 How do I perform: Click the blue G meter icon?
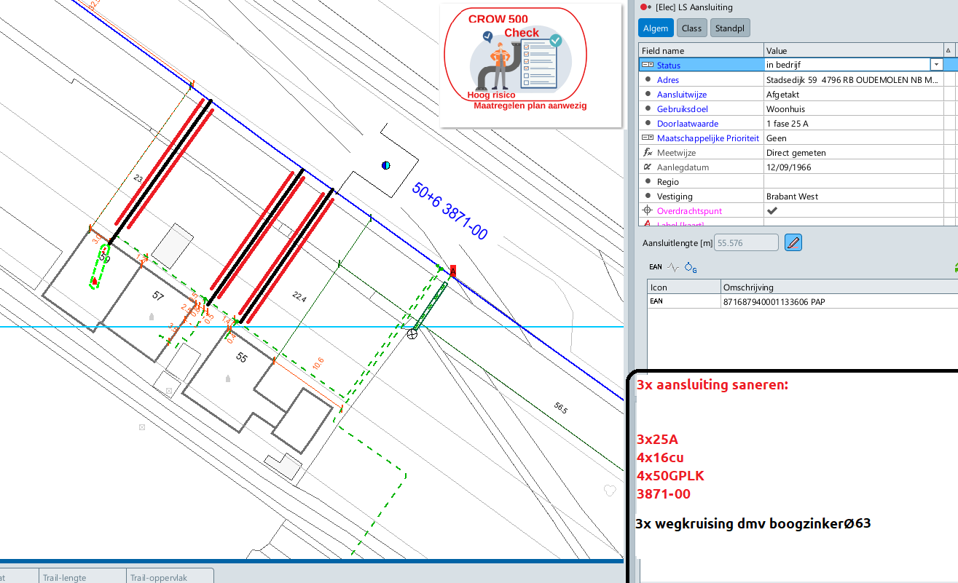click(691, 267)
